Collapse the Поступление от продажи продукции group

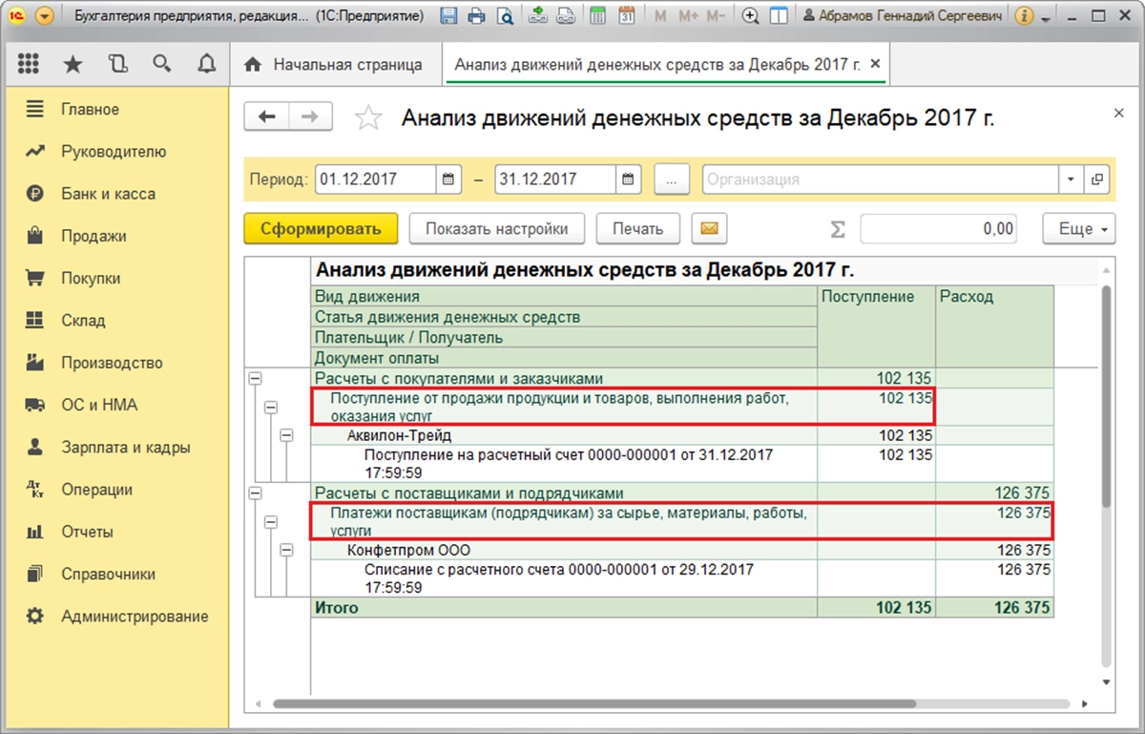click(271, 407)
